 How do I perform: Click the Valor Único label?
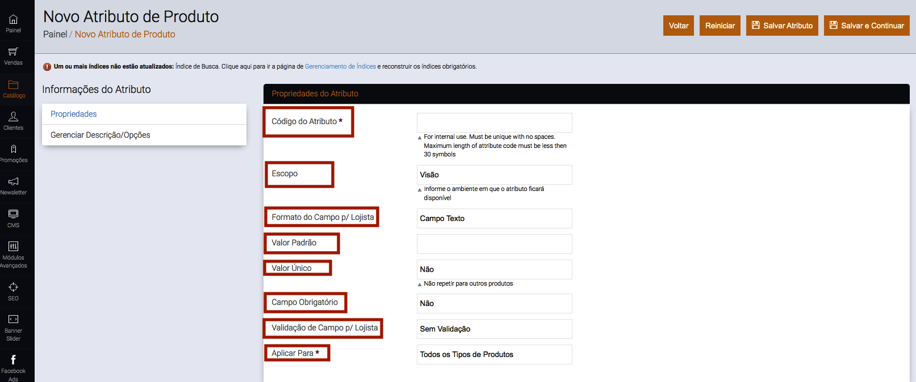(291, 268)
